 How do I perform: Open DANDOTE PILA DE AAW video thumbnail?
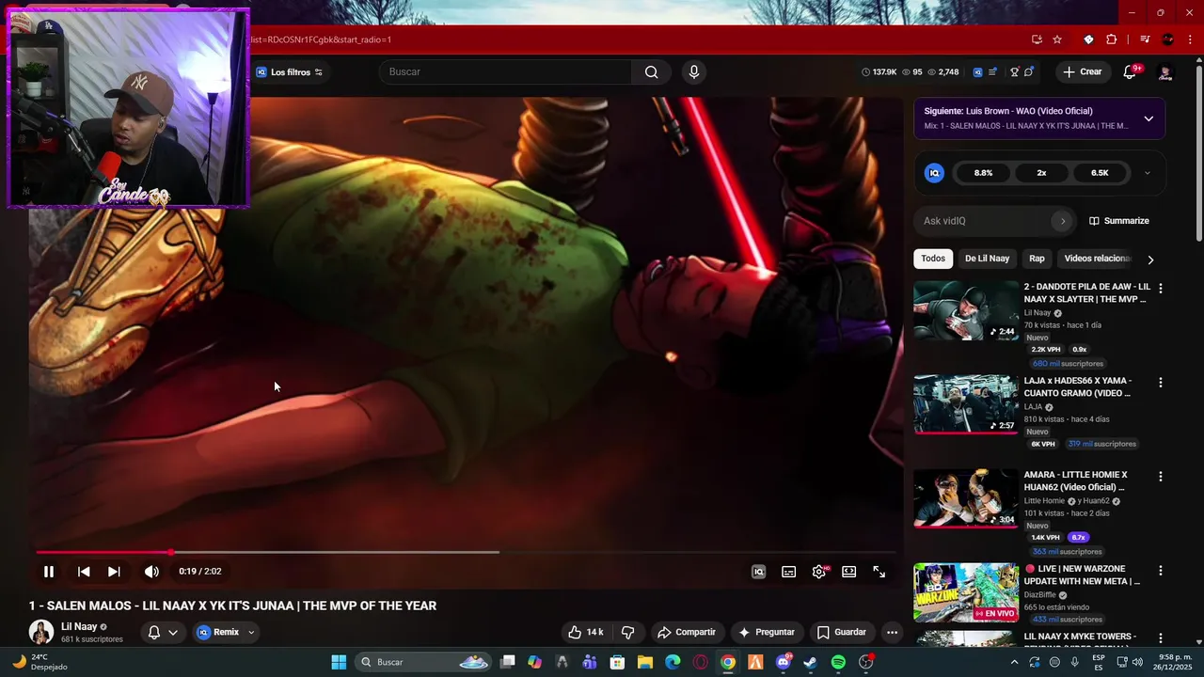click(966, 310)
